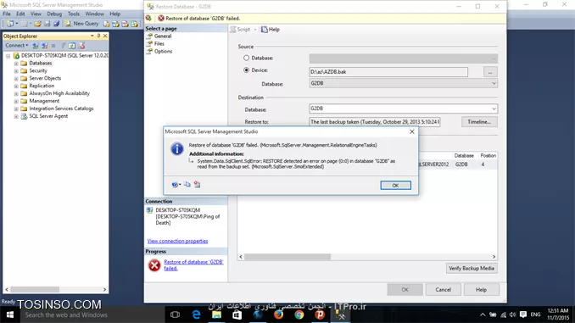The width and height of the screenshot is (575, 323).
Task: Click Connect Object Explorer icon
Action: (36, 46)
